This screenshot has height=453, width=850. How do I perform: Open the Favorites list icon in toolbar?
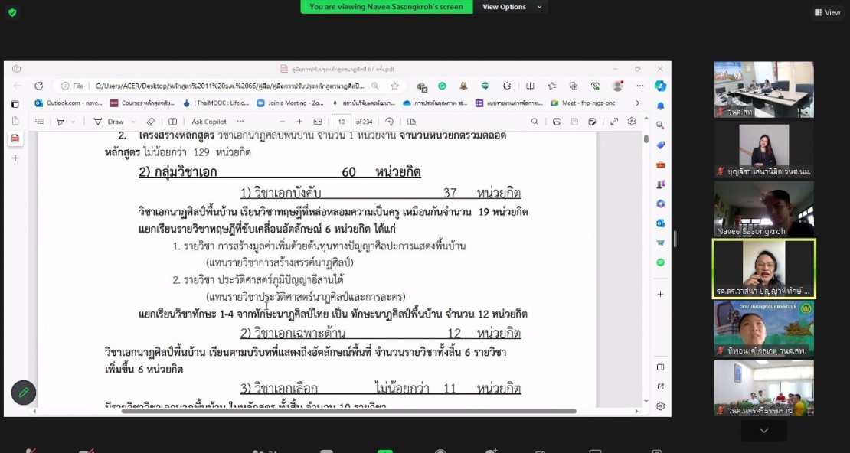coord(552,86)
